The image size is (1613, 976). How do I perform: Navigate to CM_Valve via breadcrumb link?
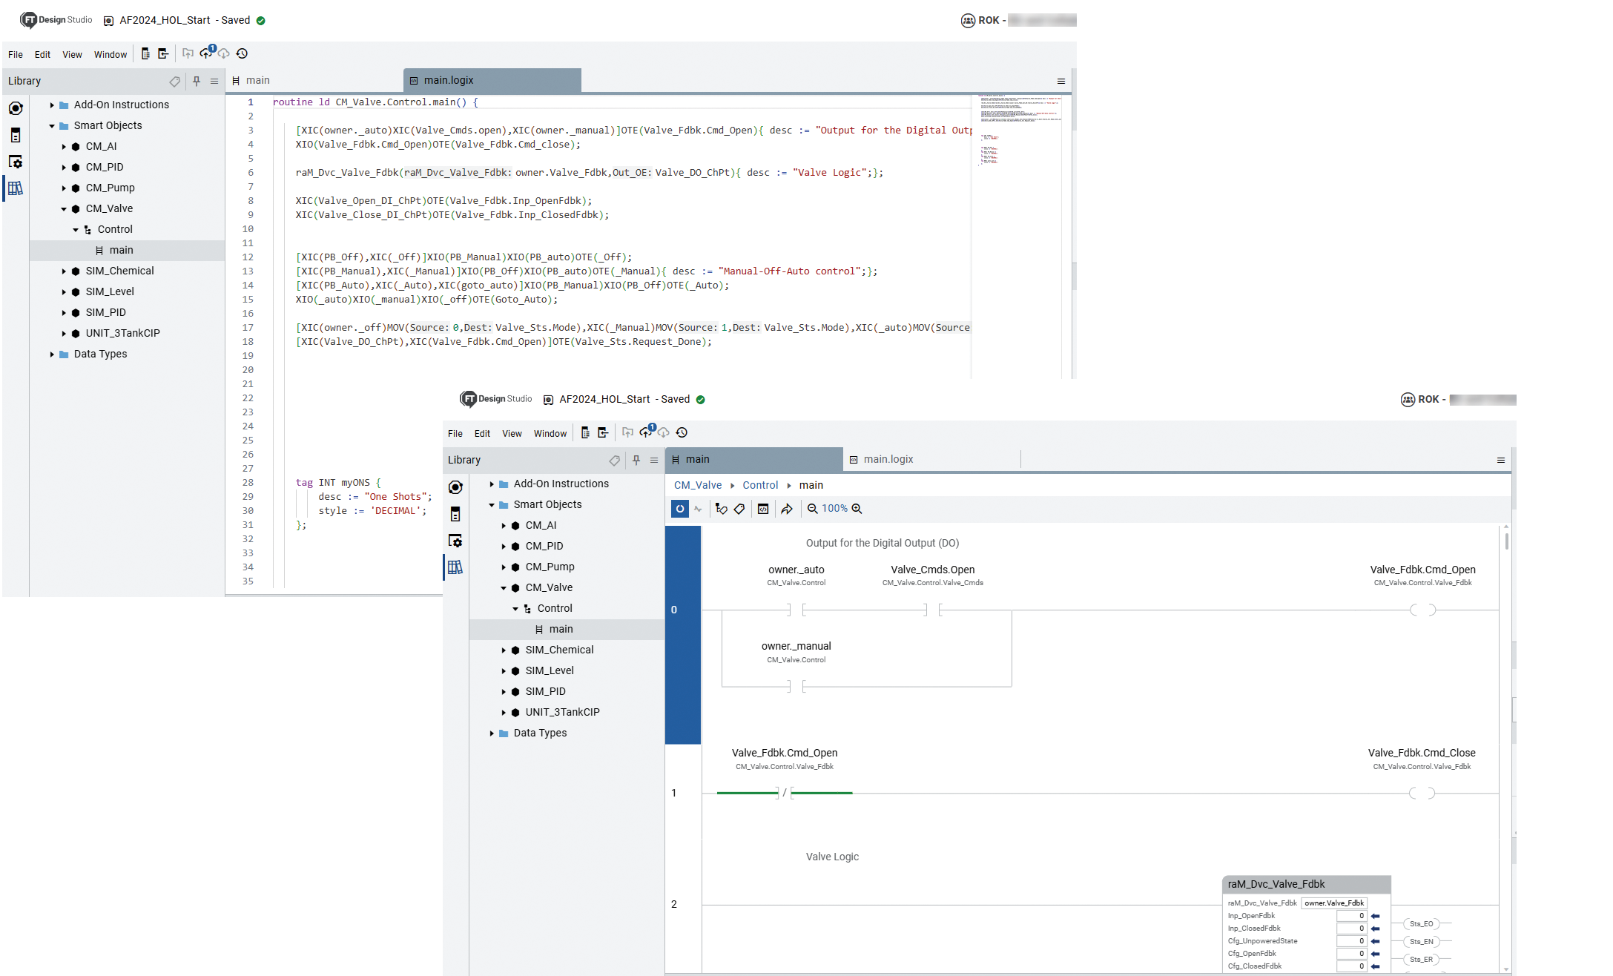[697, 485]
